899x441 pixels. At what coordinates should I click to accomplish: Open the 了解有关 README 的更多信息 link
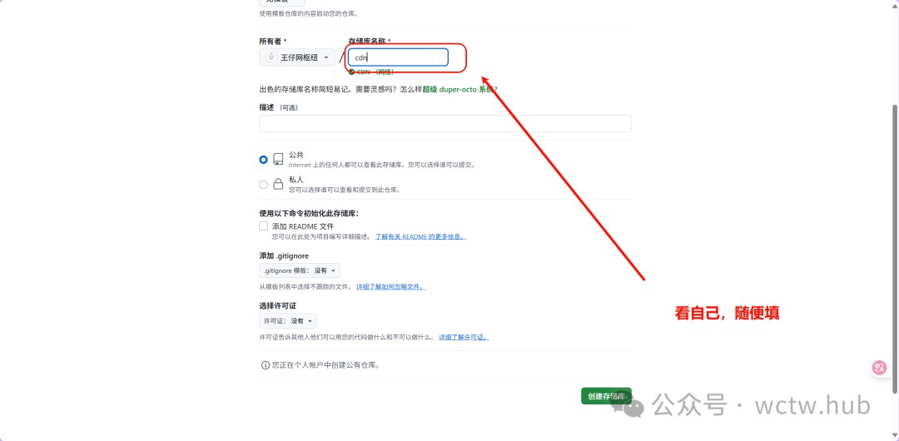pos(420,236)
